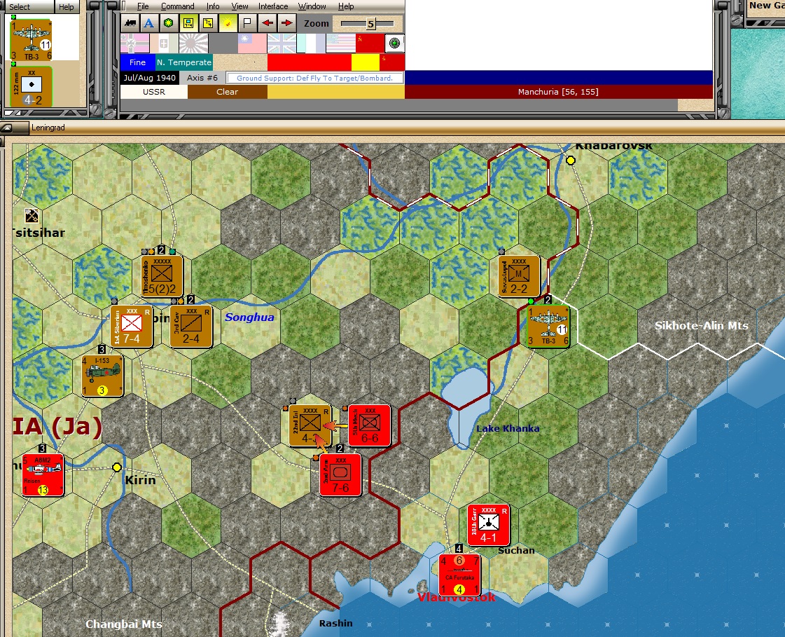The height and width of the screenshot is (637, 785).
Task: Select the French tricolor flag
Action: pos(312,43)
